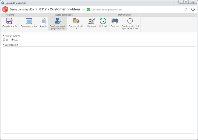Click the ¿De acuerdo? field label
This screenshot has height=140, width=198.
(12, 36)
